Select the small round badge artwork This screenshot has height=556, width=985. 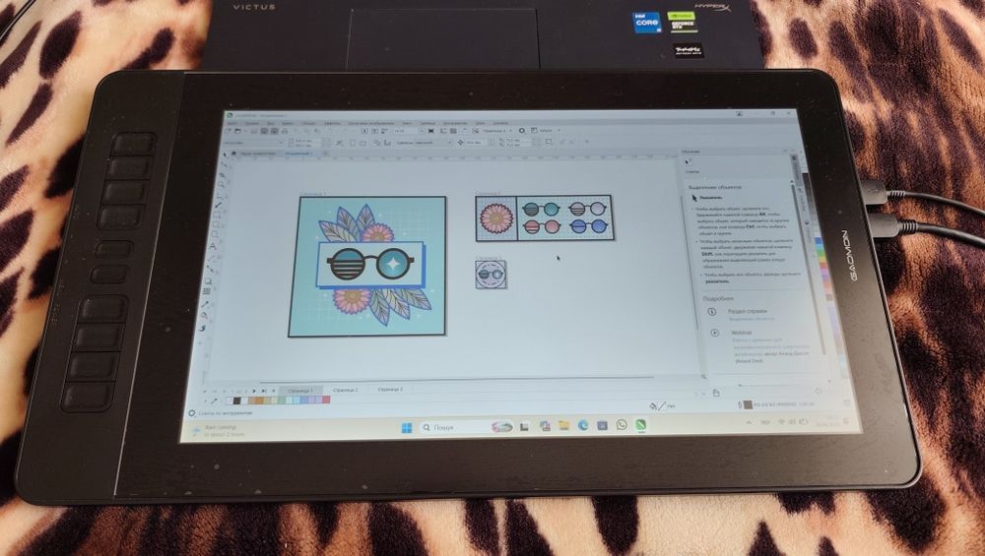pyautogui.click(x=490, y=275)
